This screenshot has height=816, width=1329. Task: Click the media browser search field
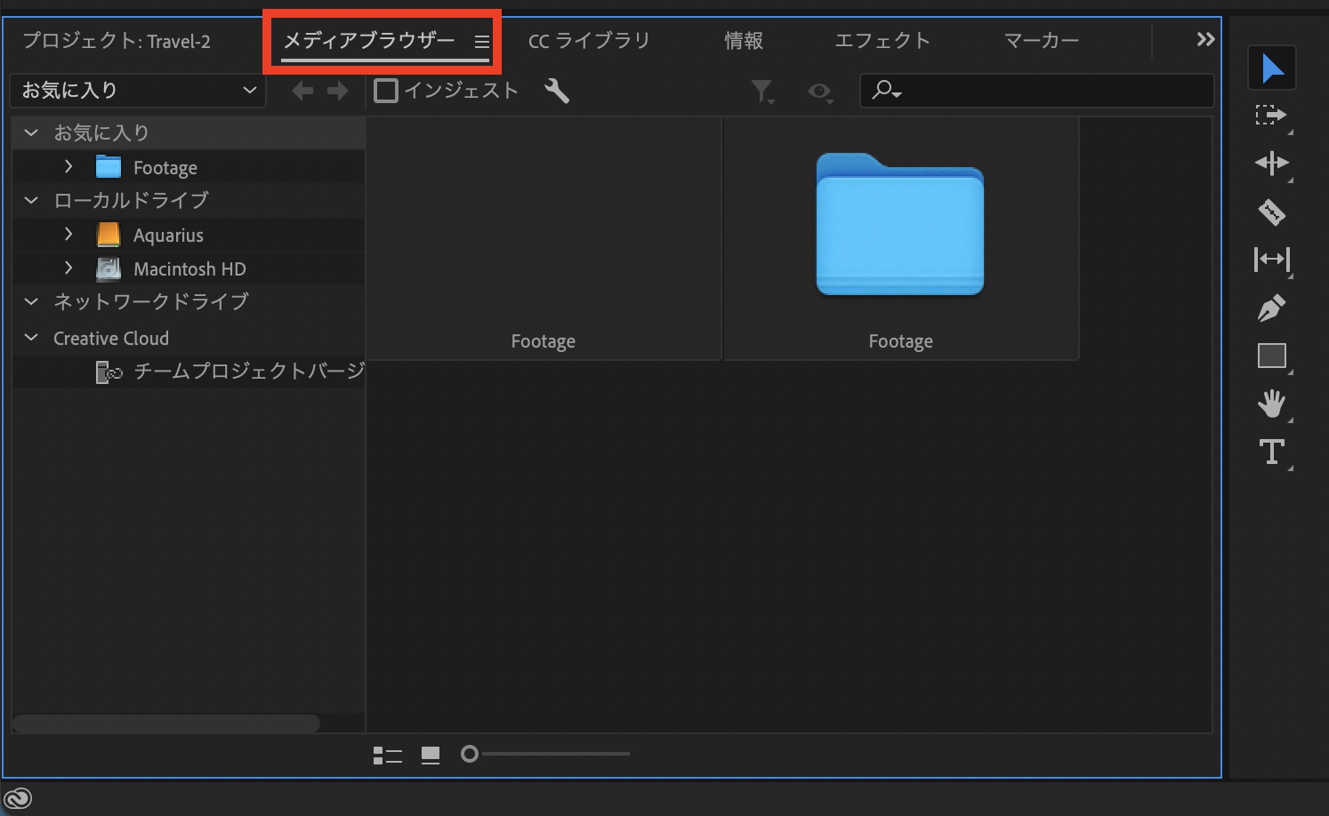click(1050, 91)
